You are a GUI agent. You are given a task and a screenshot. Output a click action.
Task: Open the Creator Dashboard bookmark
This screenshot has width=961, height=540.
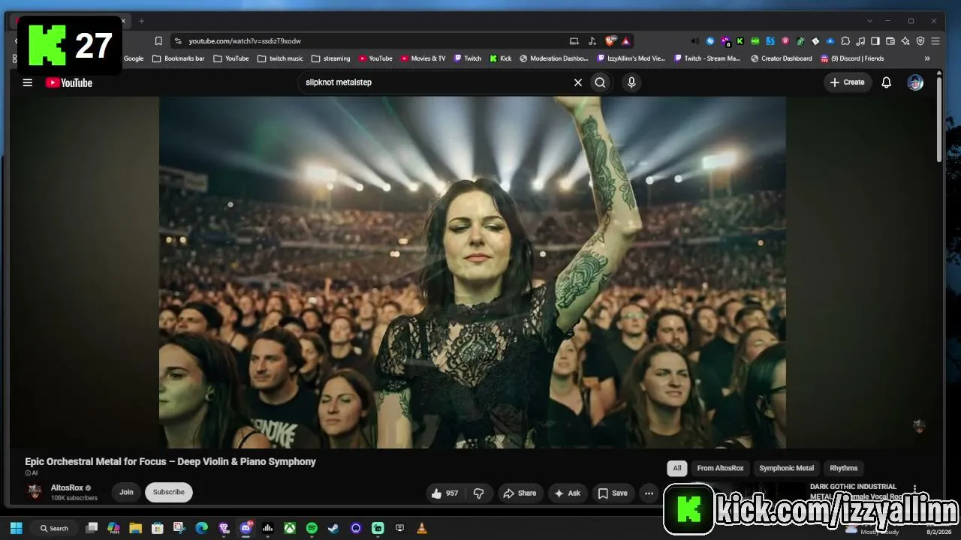[781, 58]
